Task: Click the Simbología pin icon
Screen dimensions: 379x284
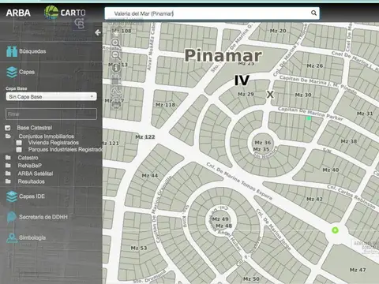Action: click(12, 237)
